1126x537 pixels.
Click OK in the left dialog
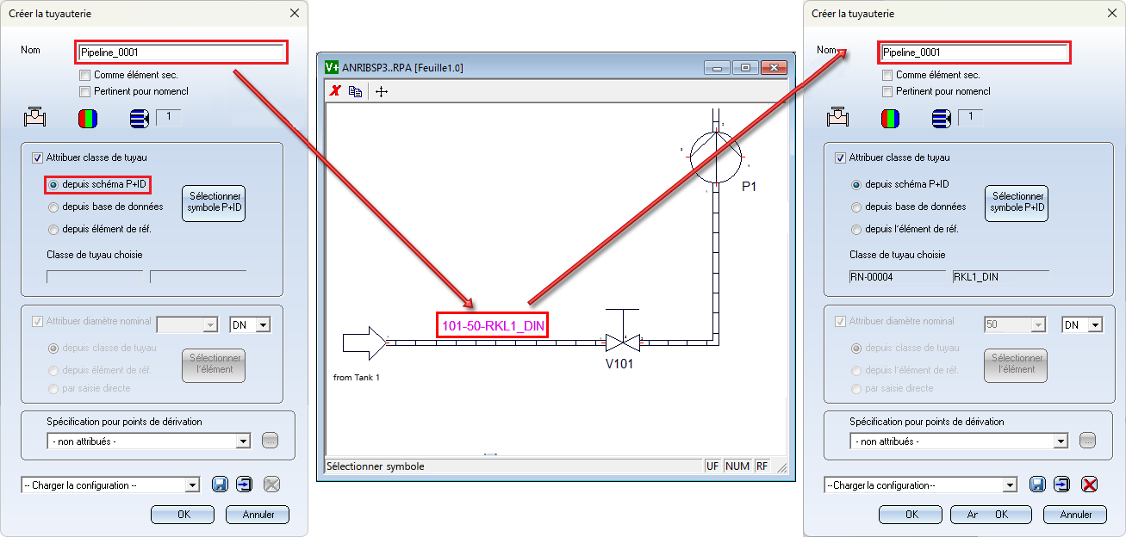(x=183, y=515)
